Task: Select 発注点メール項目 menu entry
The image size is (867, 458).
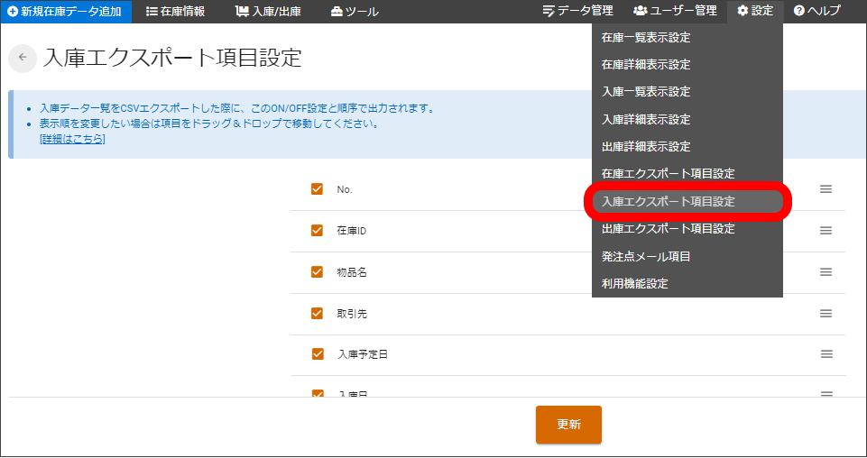Action: [646, 257]
